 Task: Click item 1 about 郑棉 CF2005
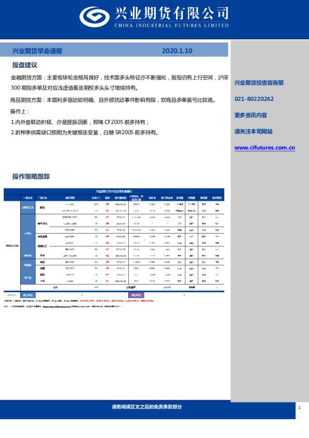click(x=80, y=122)
